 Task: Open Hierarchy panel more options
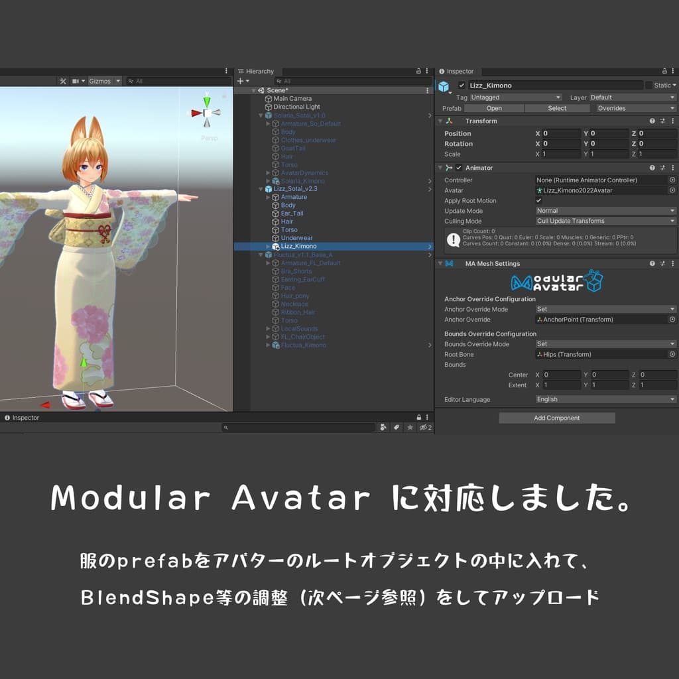pyautogui.click(x=427, y=70)
